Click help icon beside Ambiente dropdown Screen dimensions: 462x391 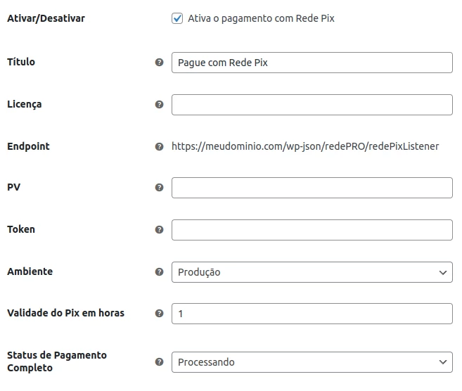click(159, 272)
